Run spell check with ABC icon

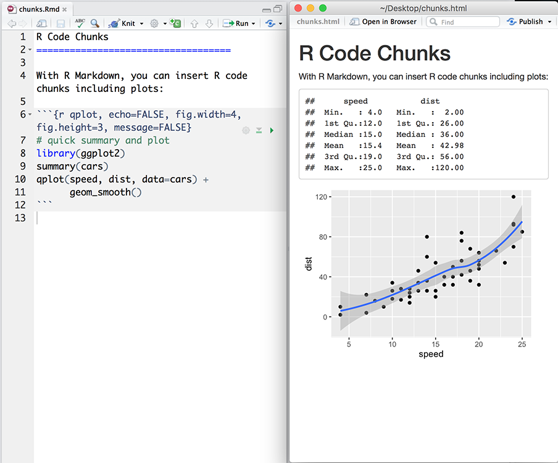click(x=80, y=23)
